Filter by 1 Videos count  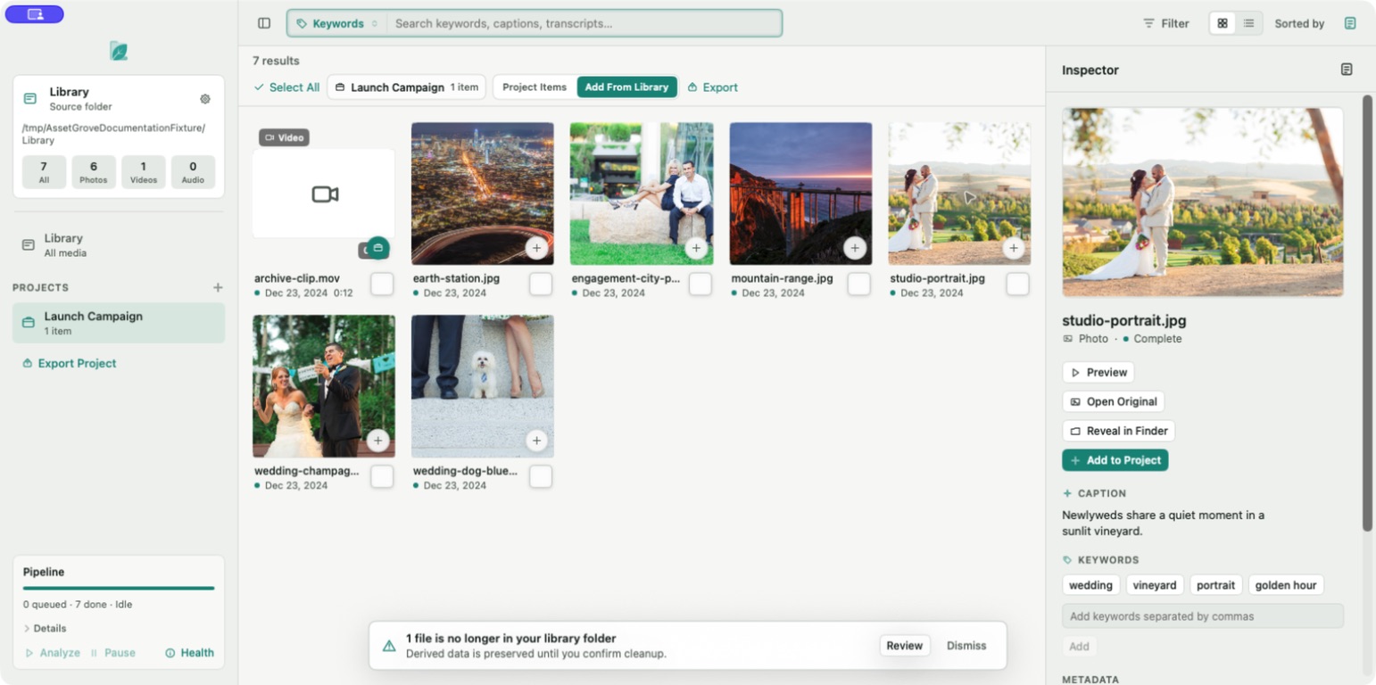click(144, 172)
